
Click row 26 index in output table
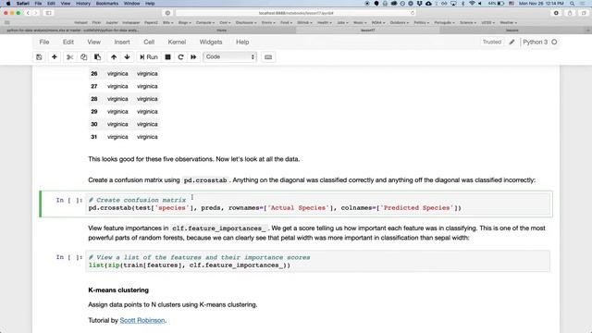pos(94,74)
